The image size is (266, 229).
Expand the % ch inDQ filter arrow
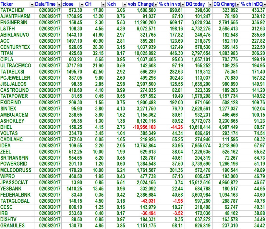263,5
